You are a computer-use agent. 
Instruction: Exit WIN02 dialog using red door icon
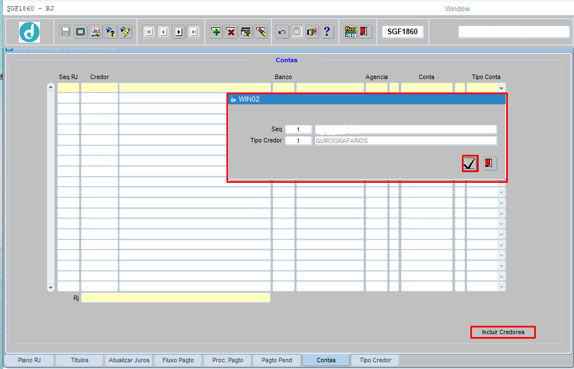point(490,163)
